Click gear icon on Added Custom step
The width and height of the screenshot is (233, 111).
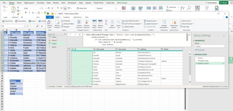coord(223,64)
